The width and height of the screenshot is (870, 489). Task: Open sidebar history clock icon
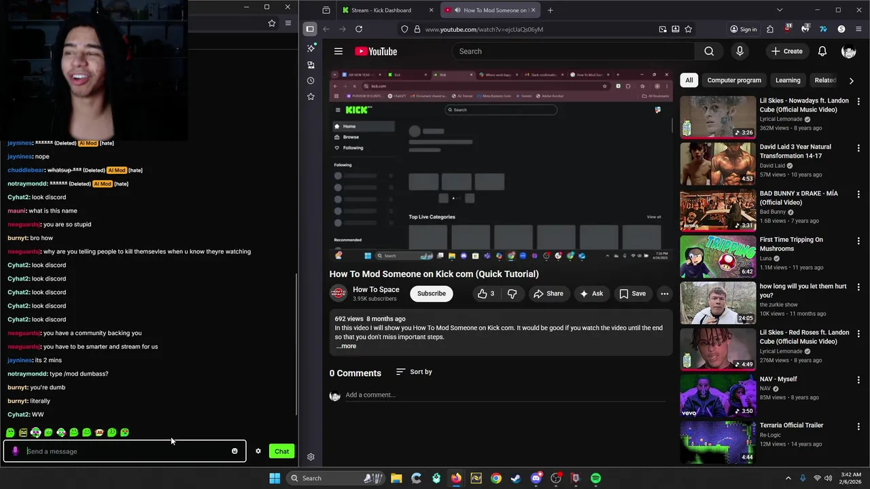coord(311,81)
